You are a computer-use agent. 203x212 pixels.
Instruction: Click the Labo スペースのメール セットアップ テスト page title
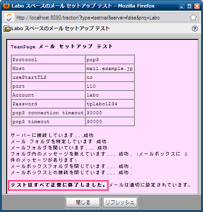[x=60, y=28]
